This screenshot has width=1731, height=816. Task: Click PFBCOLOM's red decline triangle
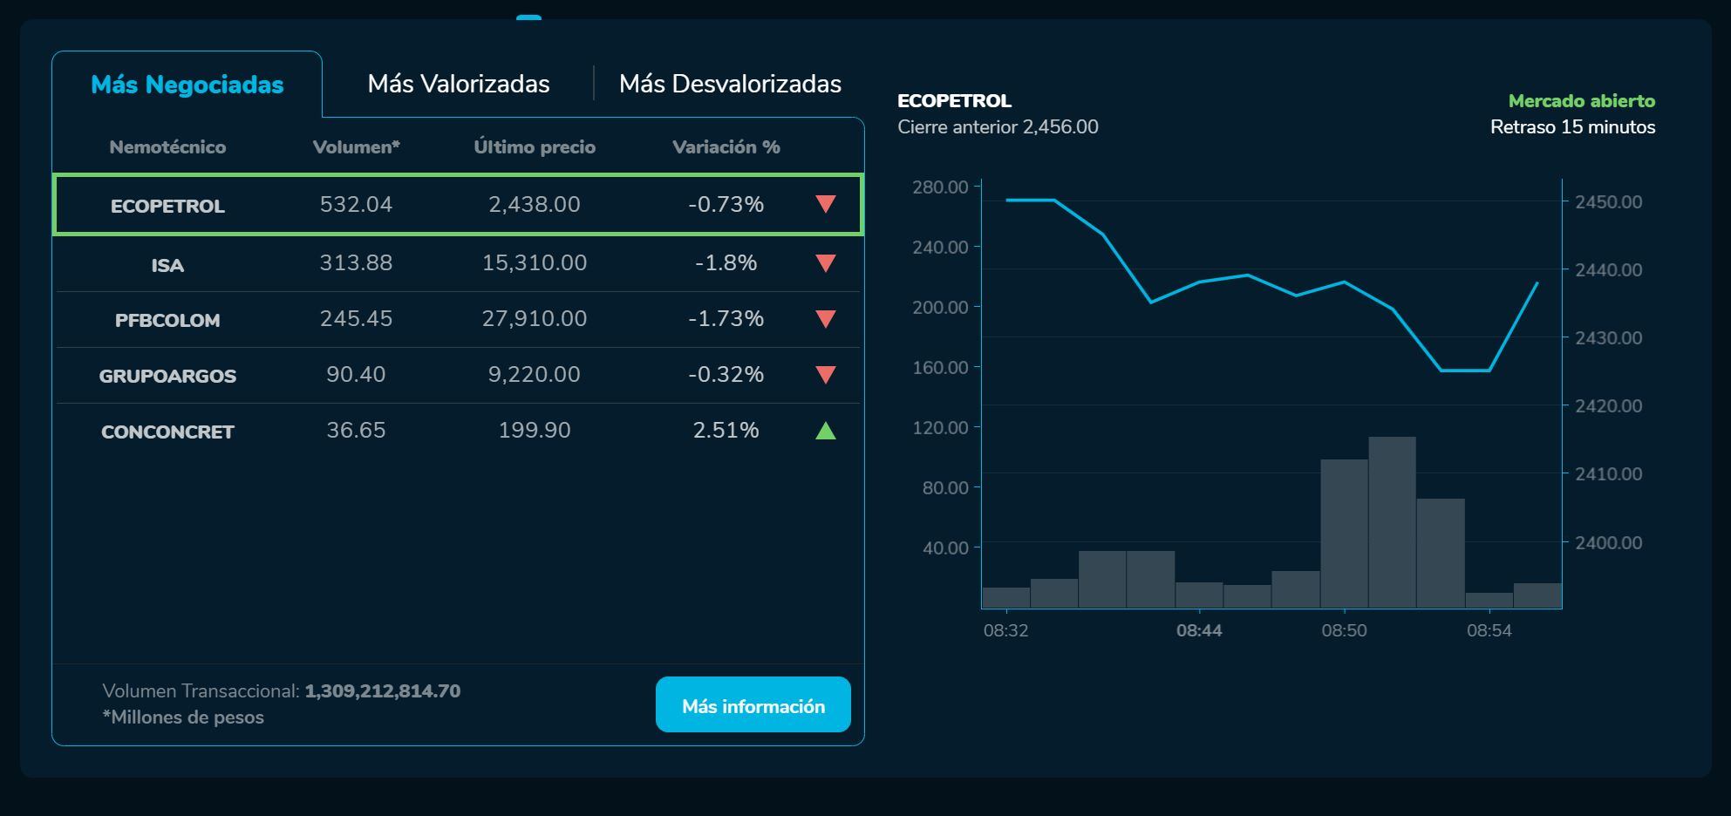[825, 319]
